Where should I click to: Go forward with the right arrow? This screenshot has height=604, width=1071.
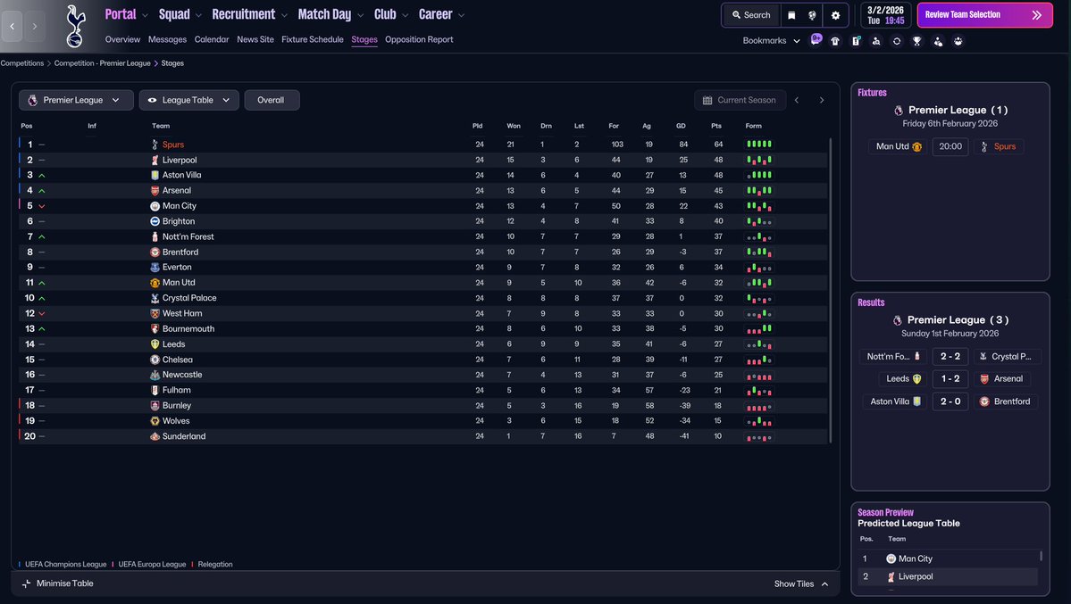click(x=35, y=27)
